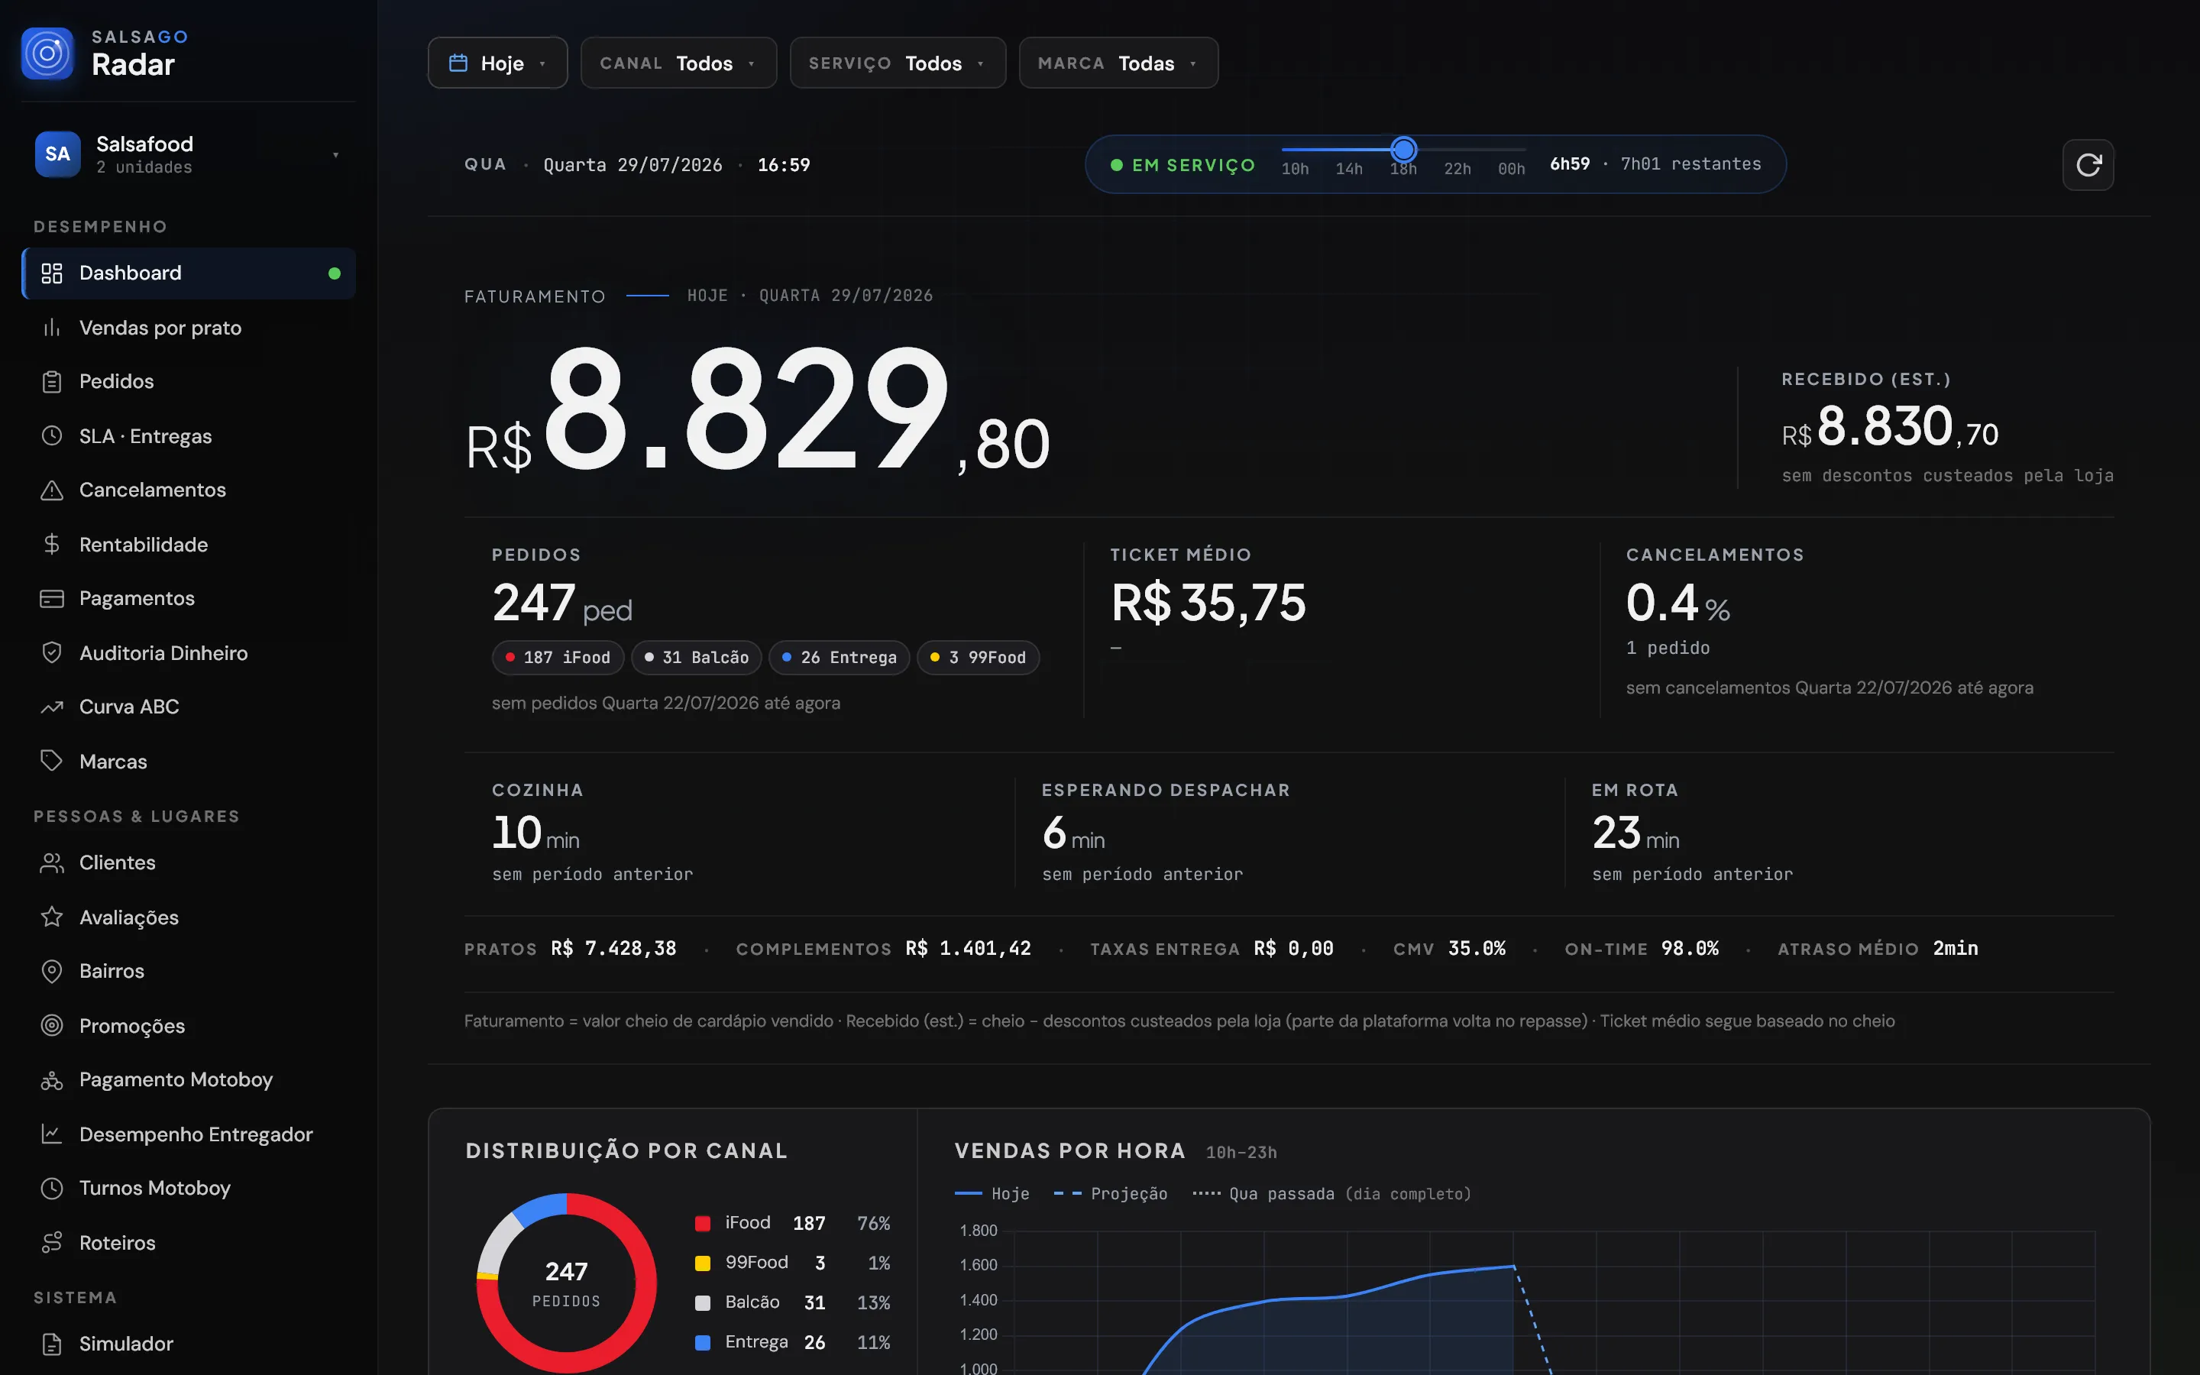Click the red iFood legend swatch
This screenshot has height=1375, width=2200.
[x=702, y=1223]
